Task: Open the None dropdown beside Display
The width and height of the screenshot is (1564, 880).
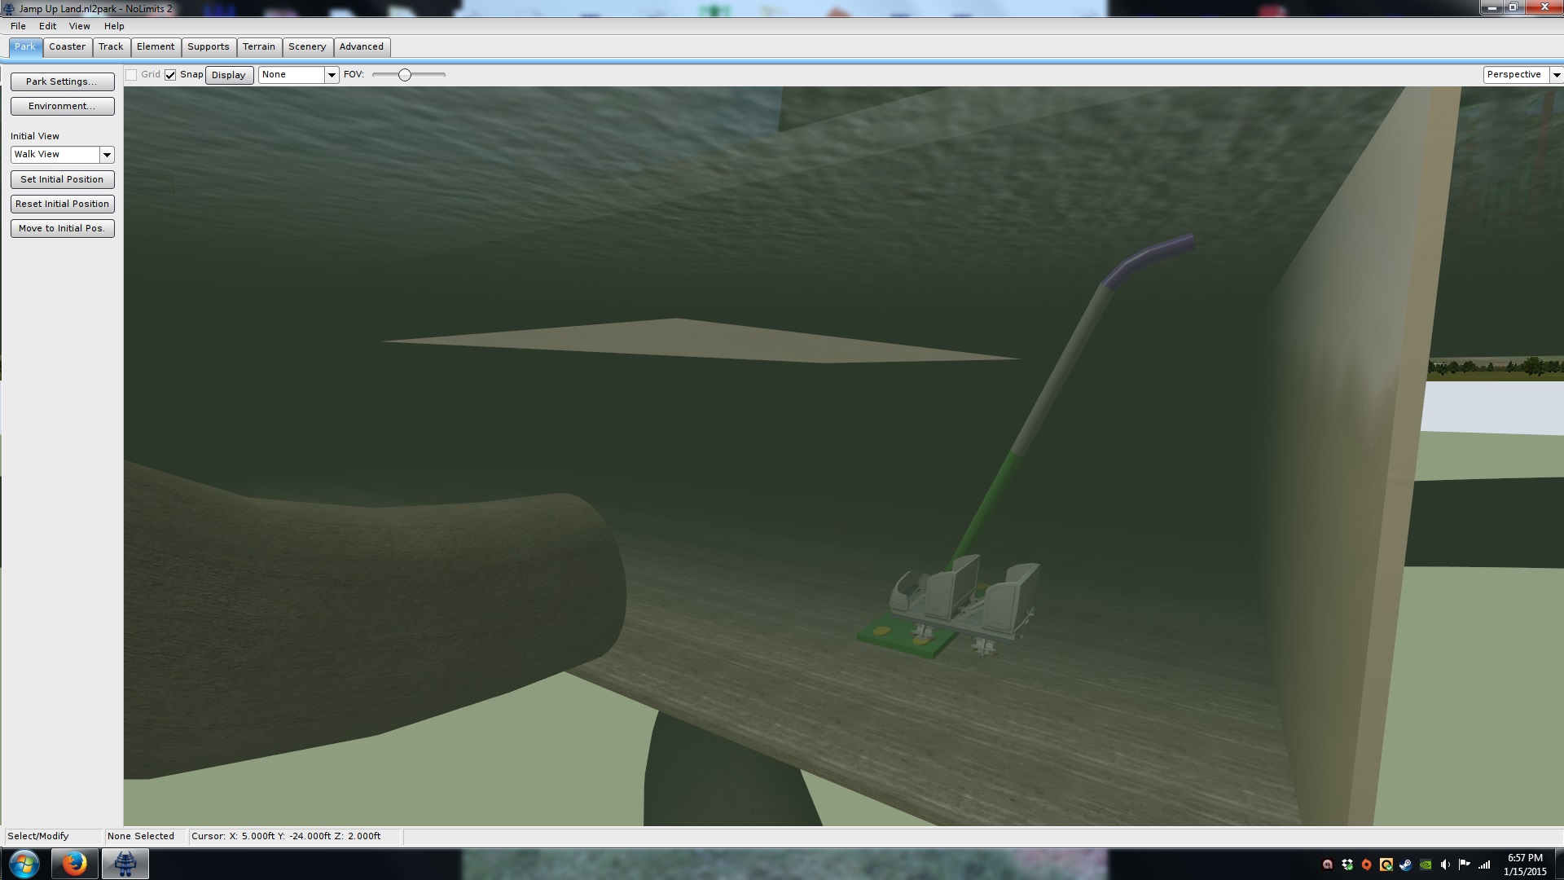Action: (331, 75)
